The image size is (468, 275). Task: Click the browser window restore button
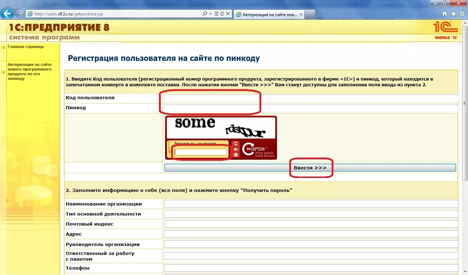(x=445, y=3)
